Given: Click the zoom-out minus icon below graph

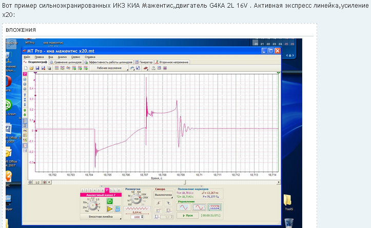Looking at the screenshot, I should [x=30, y=182].
